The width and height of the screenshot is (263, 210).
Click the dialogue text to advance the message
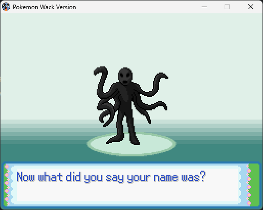(111, 177)
